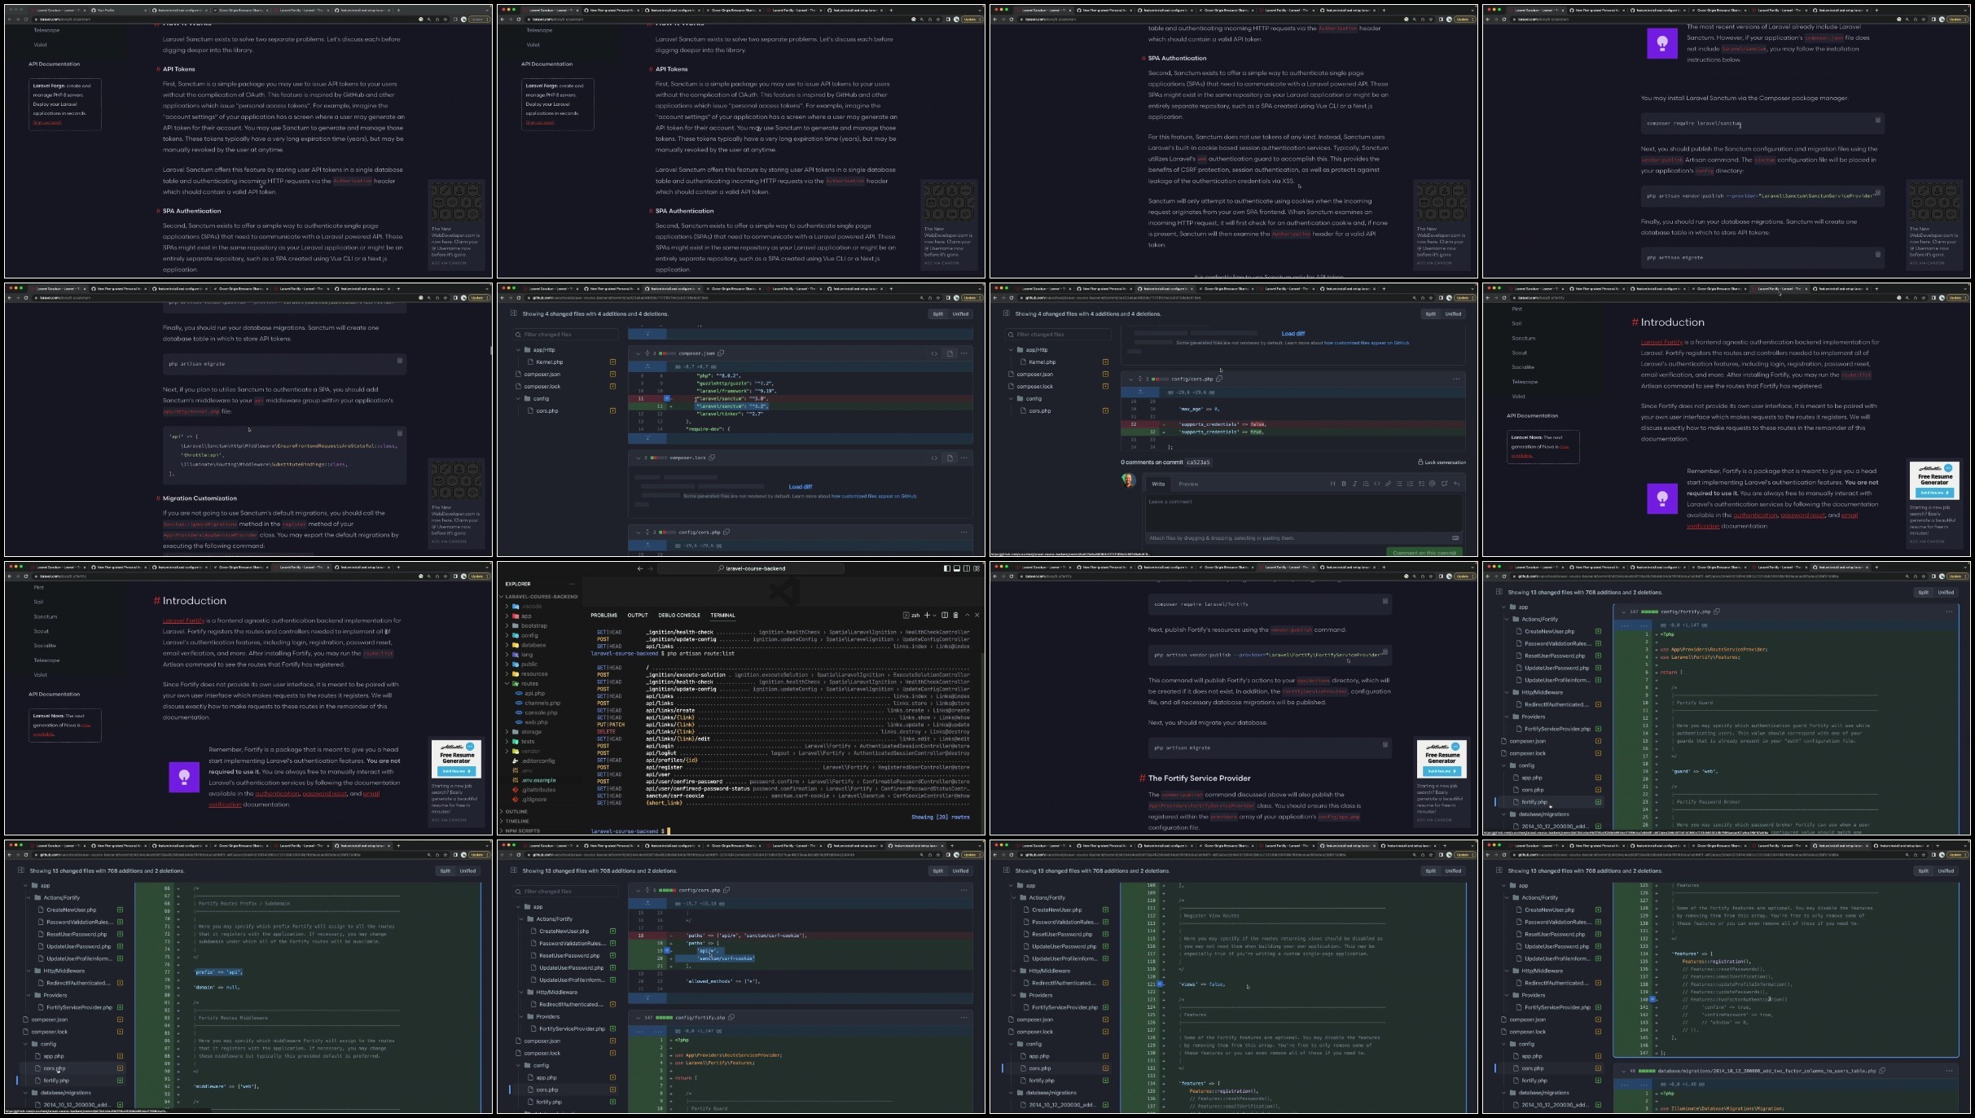Open web.php in the routes folder
This screenshot has width=1975, height=1118.
click(536, 722)
